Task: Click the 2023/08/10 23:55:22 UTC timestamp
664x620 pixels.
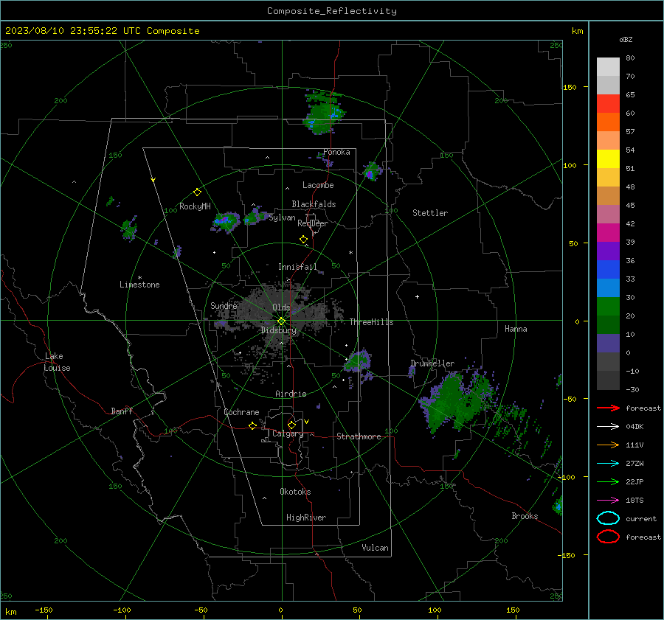Action: [x=102, y=31]
